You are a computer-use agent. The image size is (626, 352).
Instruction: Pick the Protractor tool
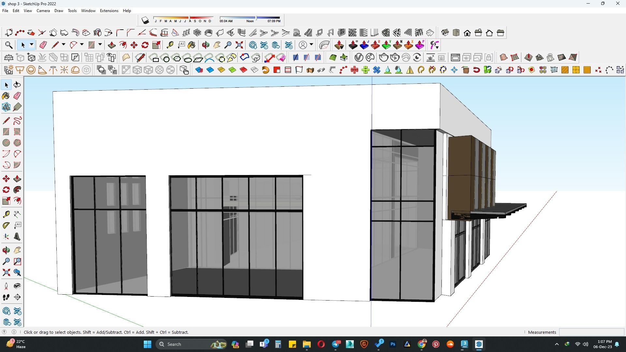pos(6,226)
